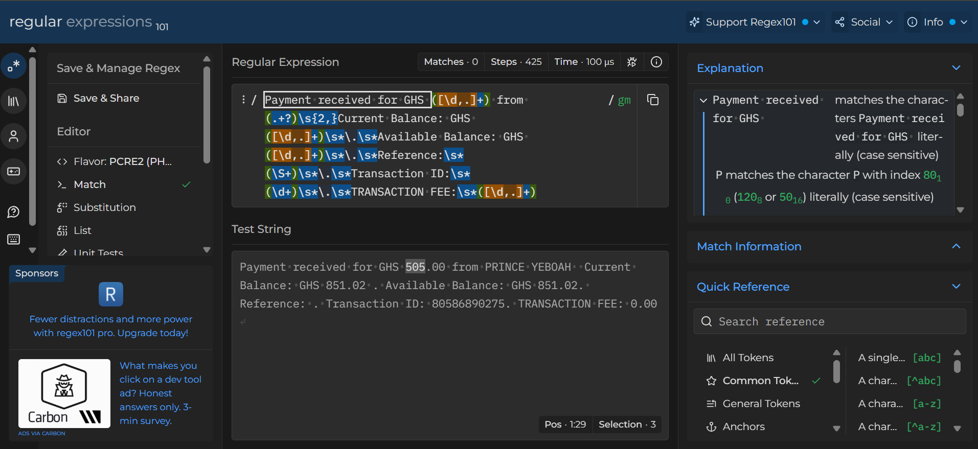Open the delimiter options dots icon
This screenshot has width=978, height=449.
[243, 100]
